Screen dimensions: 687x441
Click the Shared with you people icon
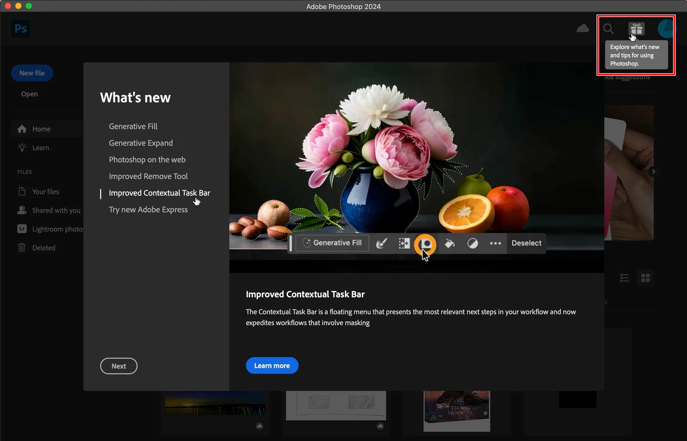point(22,210)
